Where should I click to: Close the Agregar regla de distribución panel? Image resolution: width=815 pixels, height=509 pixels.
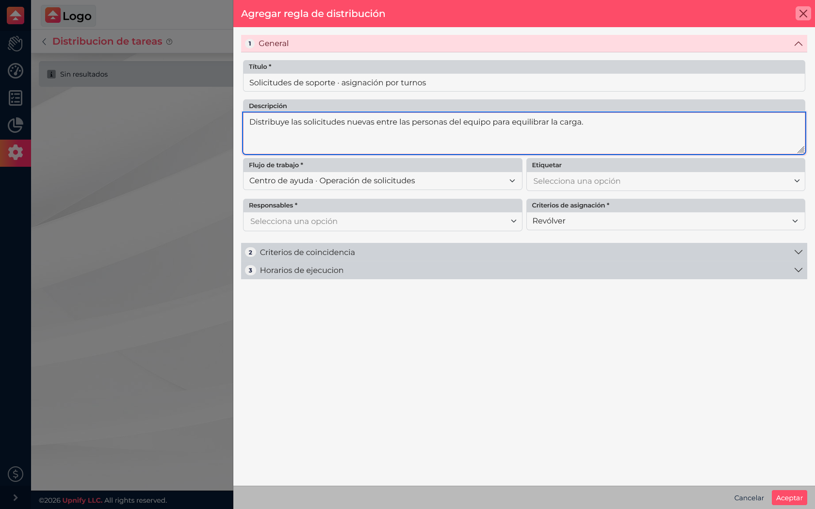pos(803,14)
